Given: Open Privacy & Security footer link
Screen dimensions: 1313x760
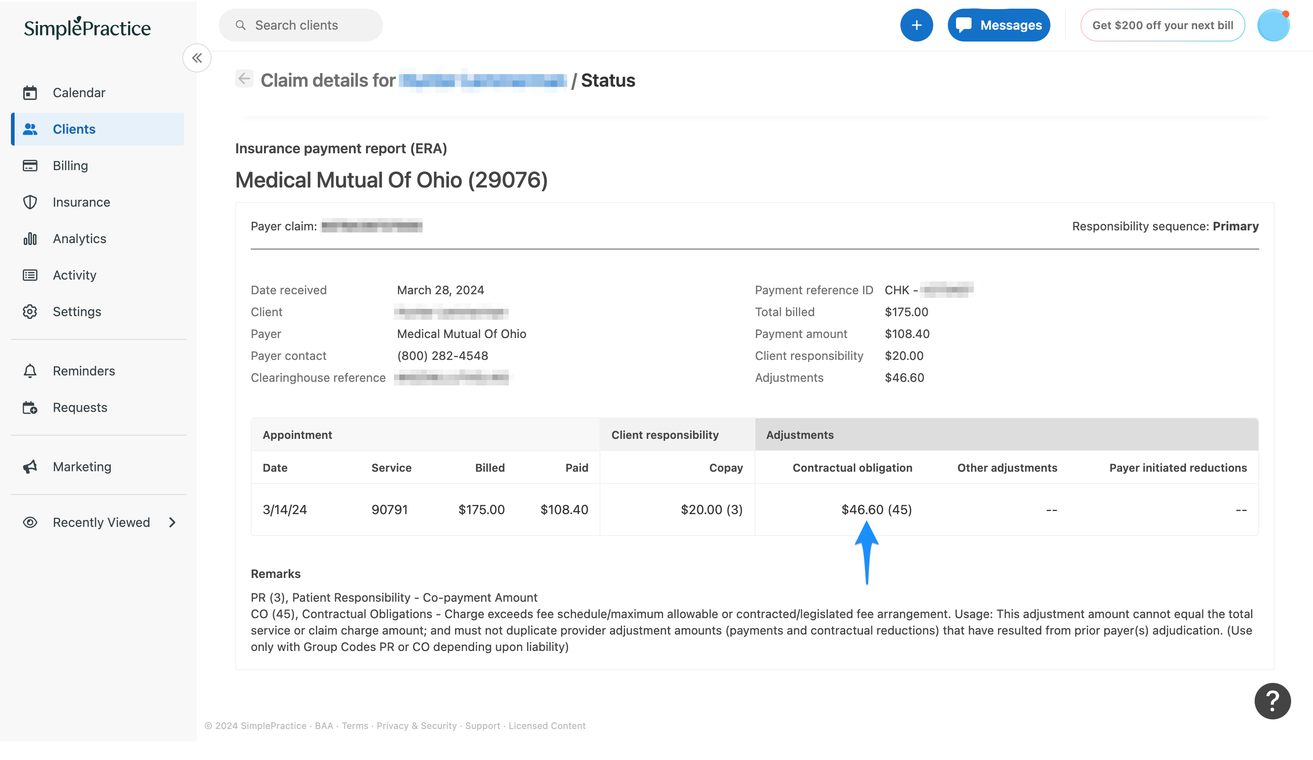Looking at the screenshot, I should click(x=416, y=726).
